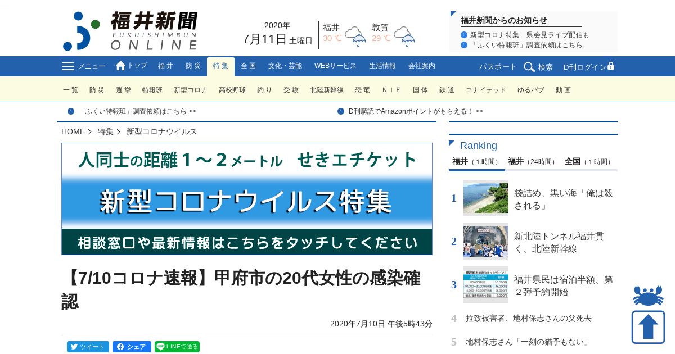The height and width of the screenshot is (354, 675).
Task: Click HOME in the breadcrumb
Action: [x=73, y=131]
